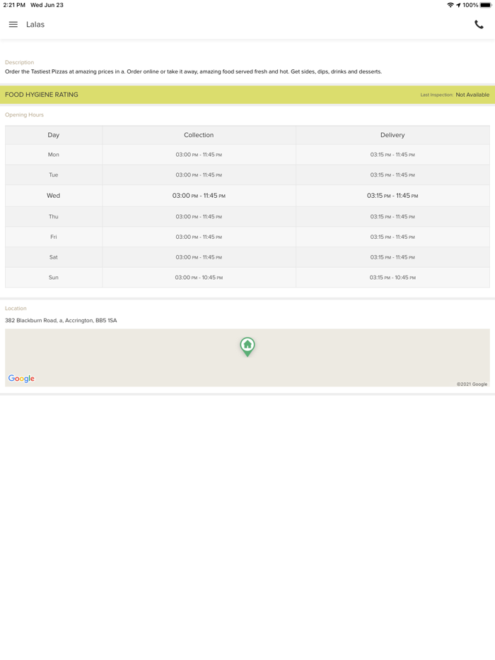Click the Last Inspection label
This screenshot has width=495, height=660.
click(x=436, y=95)
